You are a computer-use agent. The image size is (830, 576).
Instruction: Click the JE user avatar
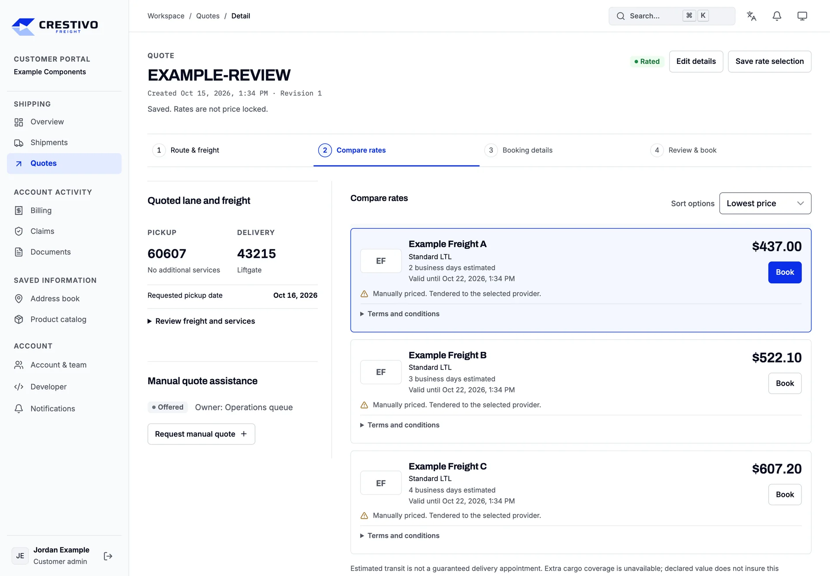(20, 556)
